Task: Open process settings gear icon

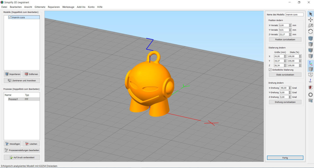Action: click(x=310, y=95)
